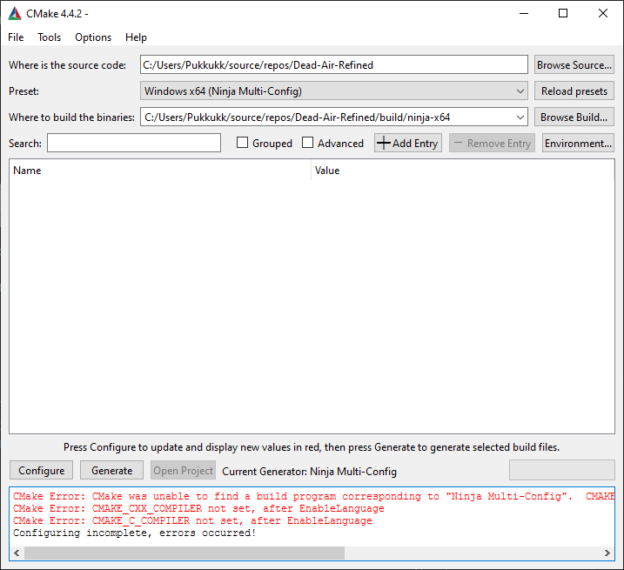Click the 'Configuring incomplete, errors occurred!' line
The height and width of the screenshot is (570, 624).
[135, 533]
